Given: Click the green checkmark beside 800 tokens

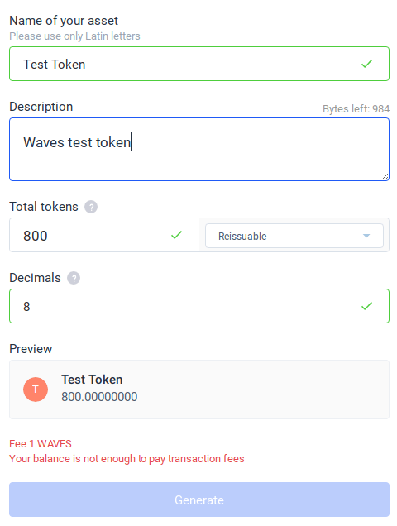Looking at the screenshot, I should [x=176, y=235].
